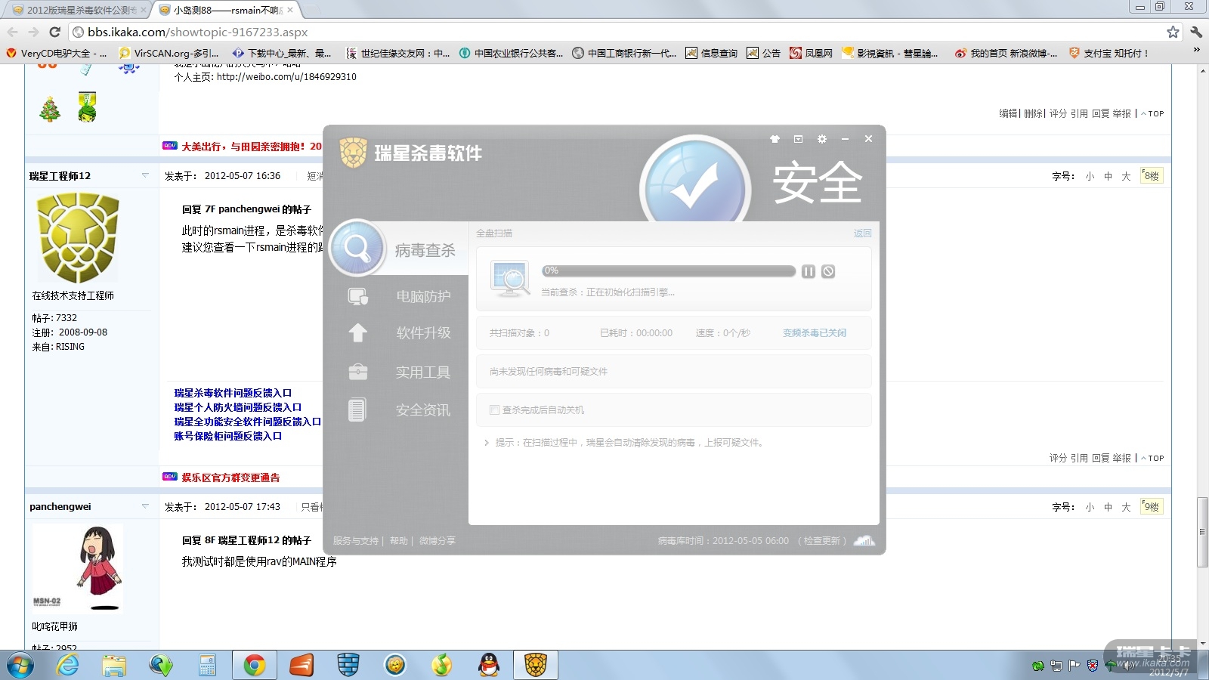Open the green-gold swirl taskbar icon
Screen dimensions: 1209x680
(x=442, y=665)
